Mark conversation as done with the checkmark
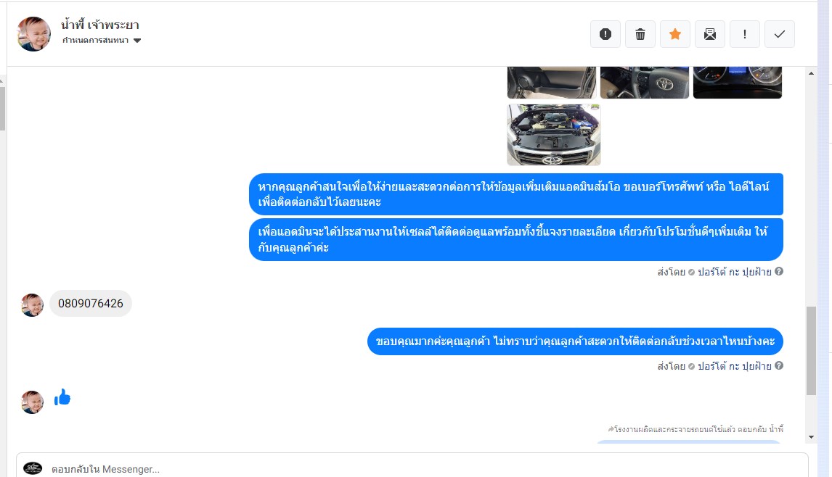The image size is (832, 477). [x=780, y=35]
